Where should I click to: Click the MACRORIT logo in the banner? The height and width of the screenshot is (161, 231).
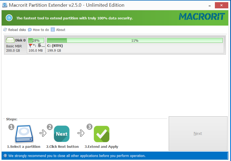202,16
